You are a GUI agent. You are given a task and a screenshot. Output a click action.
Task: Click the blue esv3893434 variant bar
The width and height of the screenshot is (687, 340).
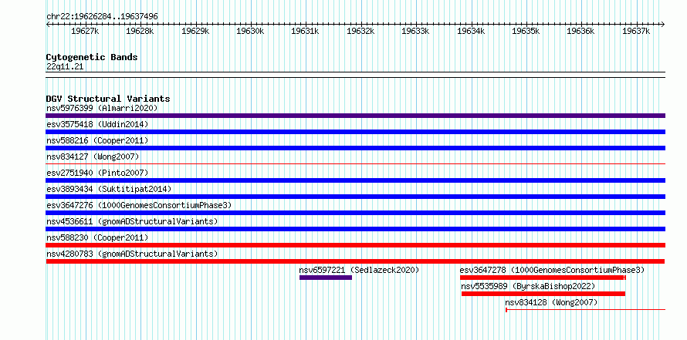[355, 197]
